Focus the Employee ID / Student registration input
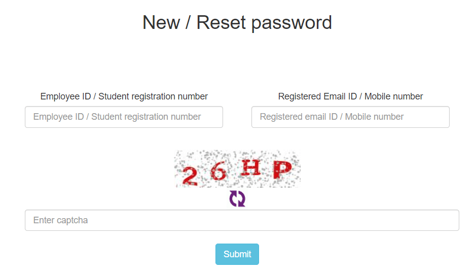474x273 pixels. pos(124,117)
